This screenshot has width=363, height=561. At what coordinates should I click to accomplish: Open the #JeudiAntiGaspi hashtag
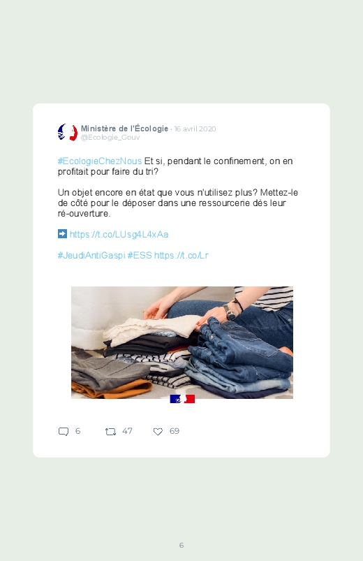[x=91, y=256]
